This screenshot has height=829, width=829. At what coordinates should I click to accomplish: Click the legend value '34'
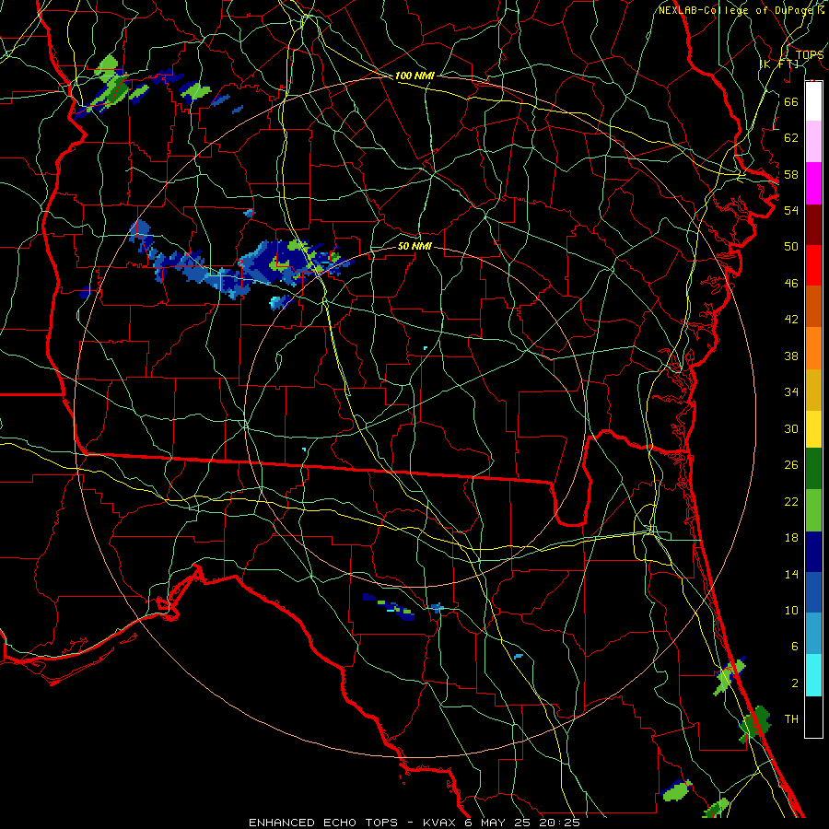tap(791, 391)
